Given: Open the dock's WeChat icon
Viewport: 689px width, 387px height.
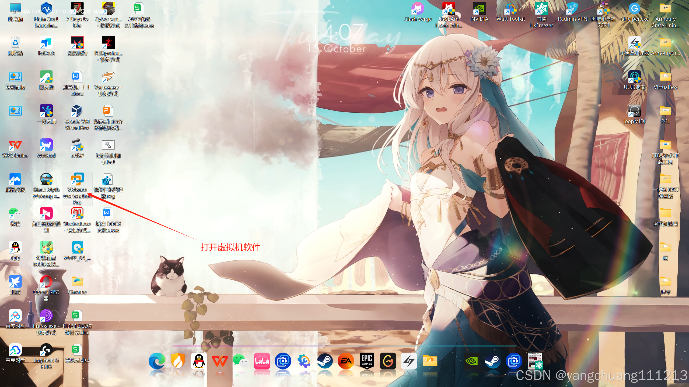Looking at the screenshot, I should coord(241,361).
